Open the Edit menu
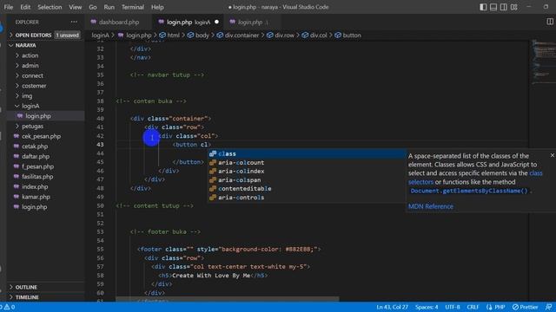Screen dimensions: 556x312 (25, 7)
